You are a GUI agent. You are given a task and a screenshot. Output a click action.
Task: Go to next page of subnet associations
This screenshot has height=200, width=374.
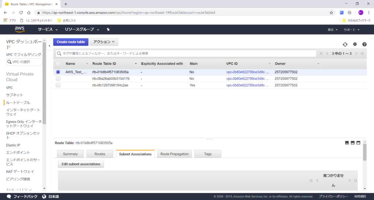point(350,181)
